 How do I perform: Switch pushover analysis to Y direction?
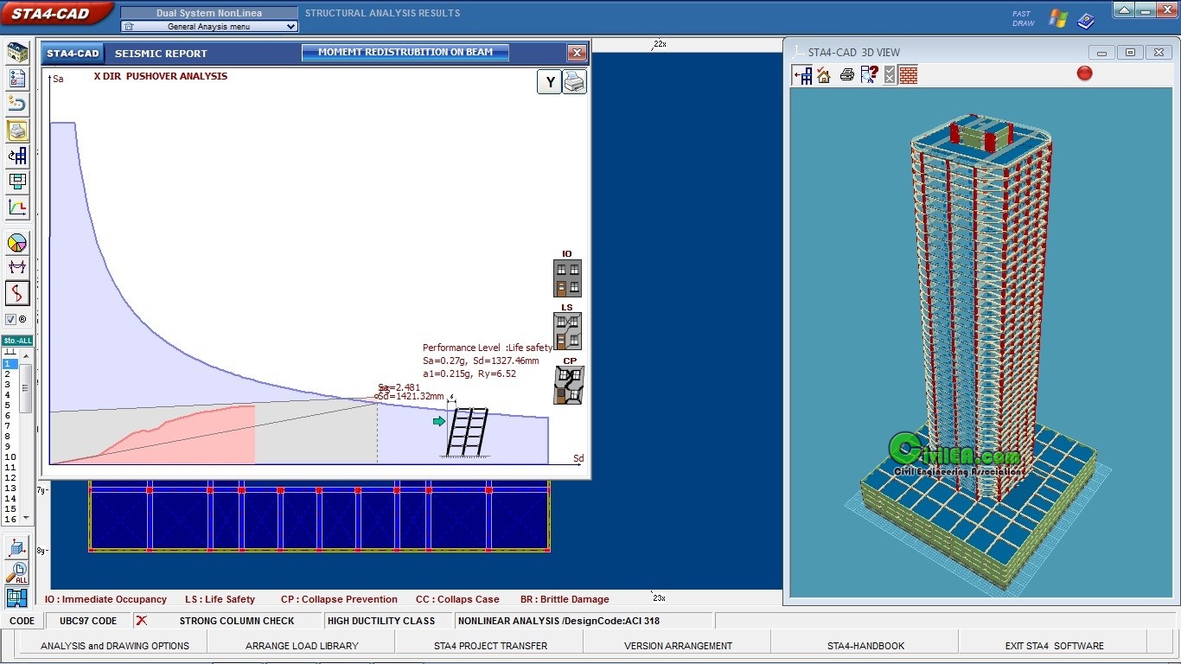(550, 82)
